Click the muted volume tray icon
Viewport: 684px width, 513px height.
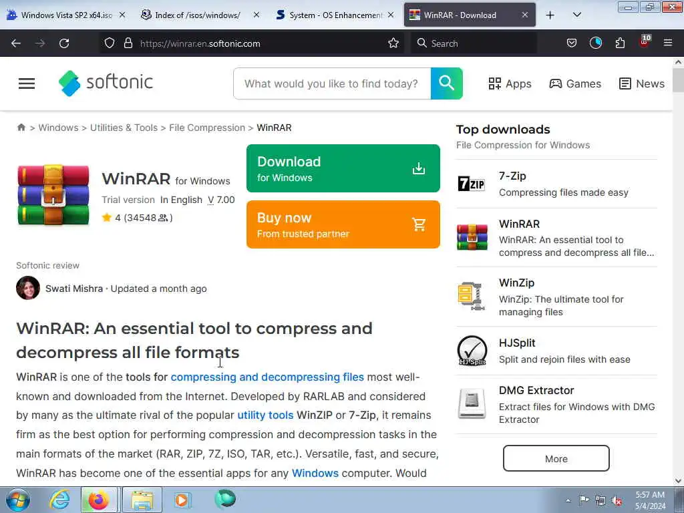click(x=617, y=501)
